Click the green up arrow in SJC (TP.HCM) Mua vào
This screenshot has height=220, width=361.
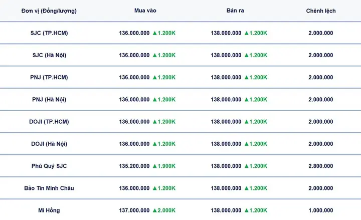(x=155, y=33)
